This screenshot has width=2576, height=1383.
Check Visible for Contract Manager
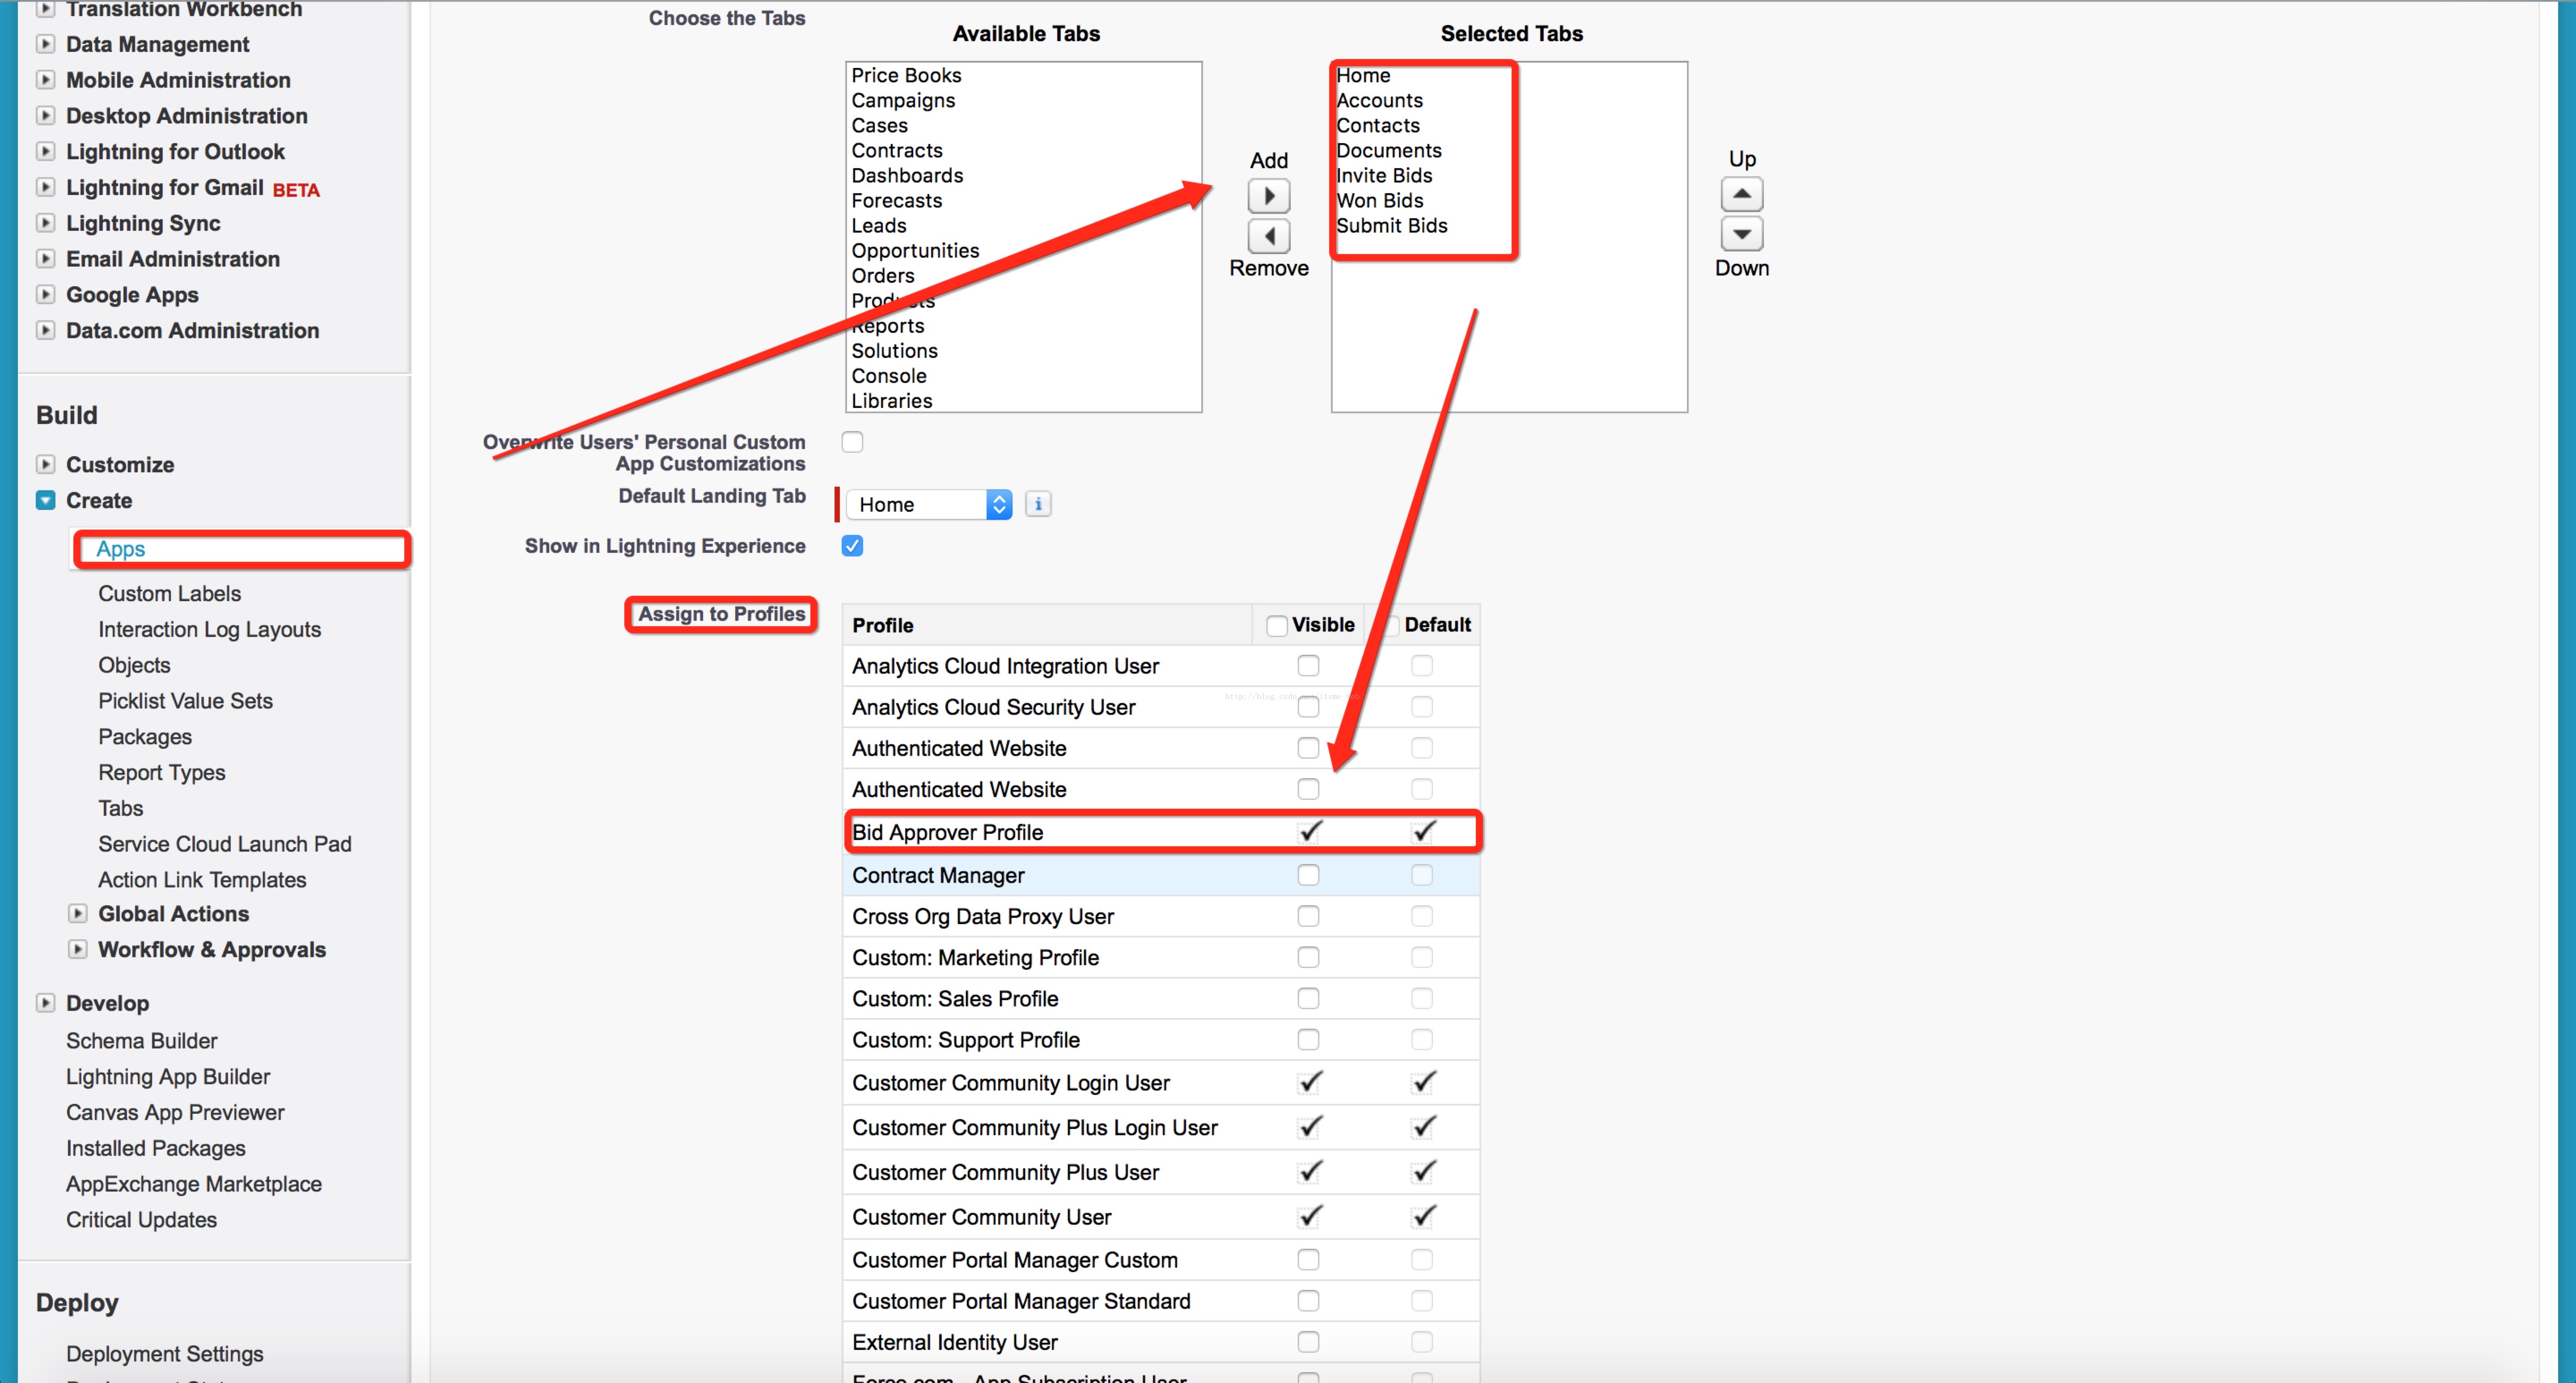point(1308,875)
